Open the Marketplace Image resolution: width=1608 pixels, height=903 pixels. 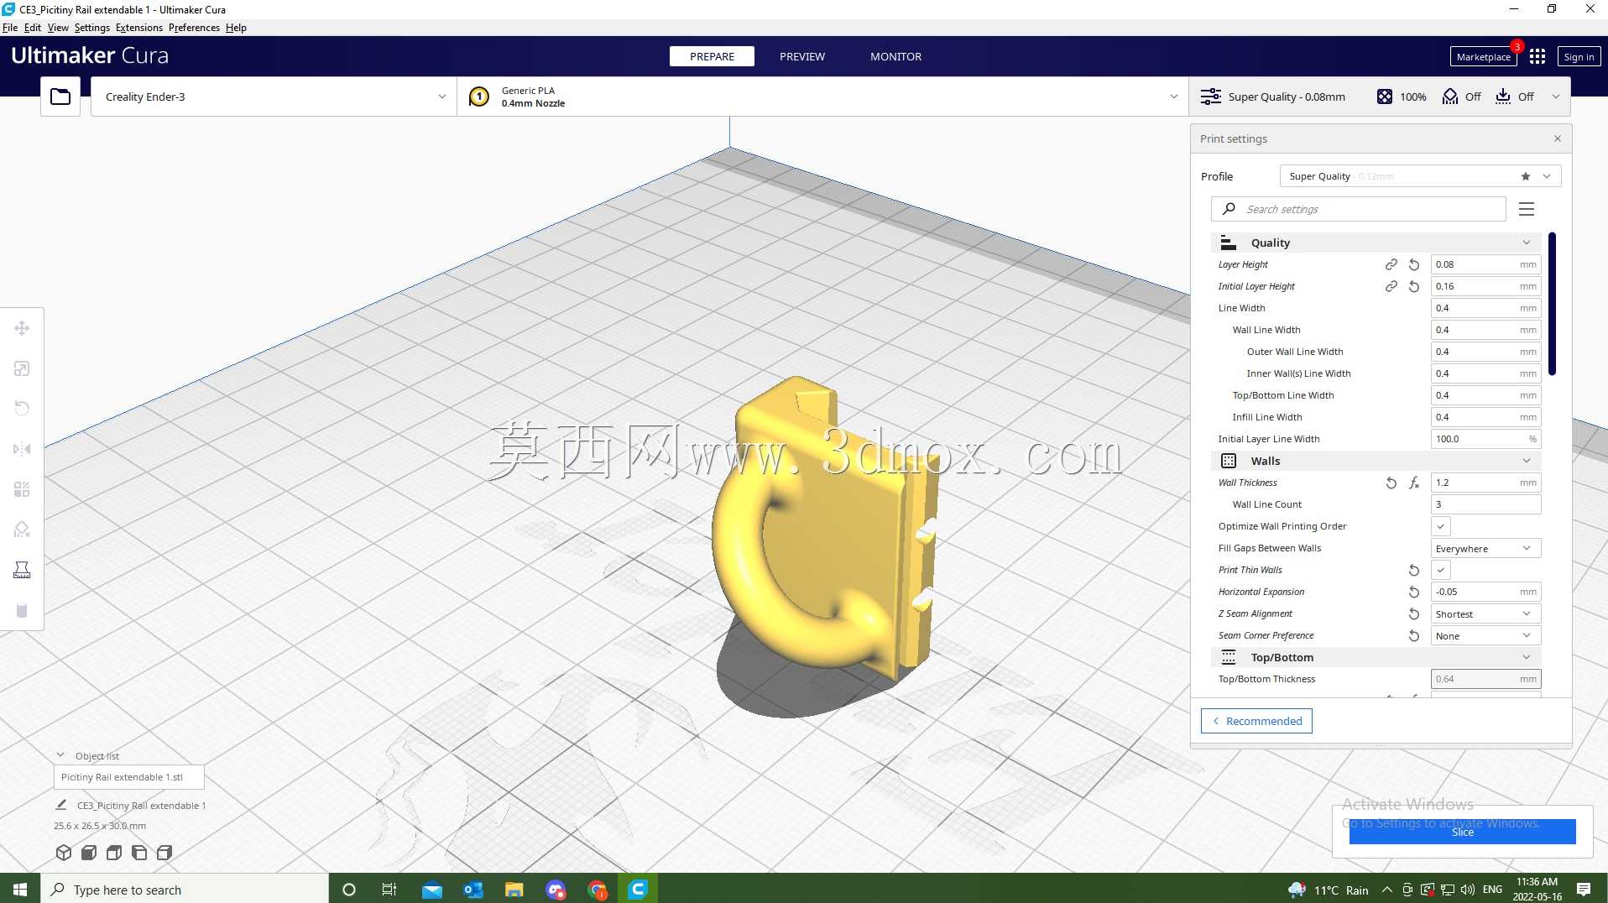[1483, 56]
